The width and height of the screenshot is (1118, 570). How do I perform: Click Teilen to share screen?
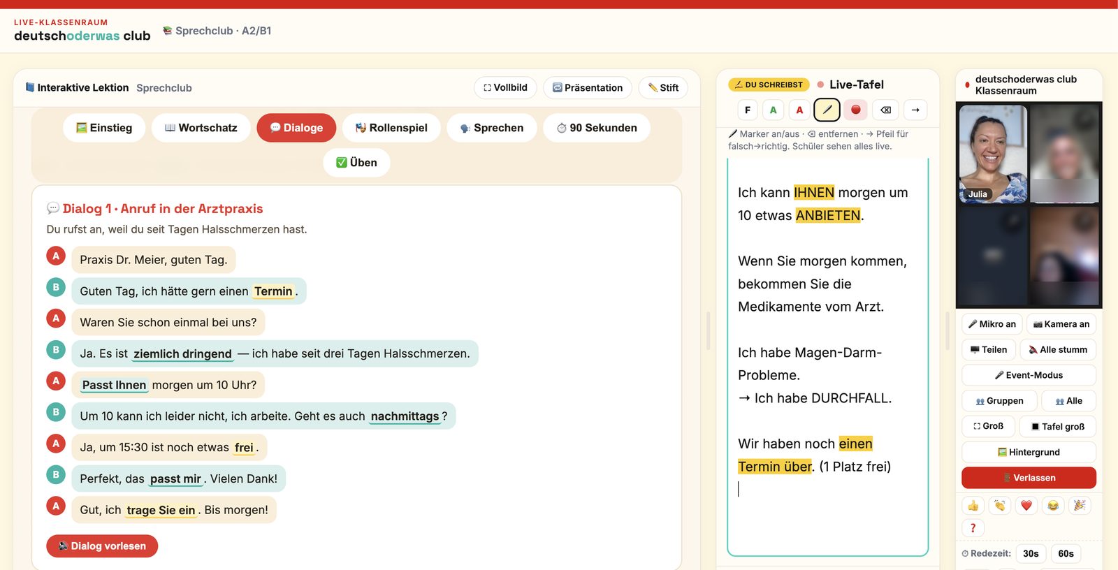coord(989,350)
